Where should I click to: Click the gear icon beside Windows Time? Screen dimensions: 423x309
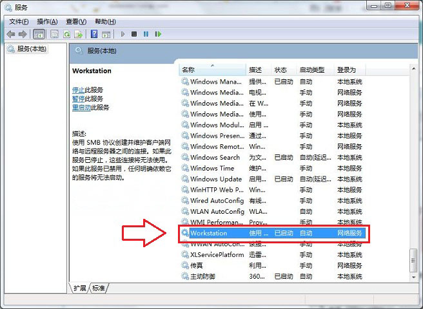tap(185, 168)
